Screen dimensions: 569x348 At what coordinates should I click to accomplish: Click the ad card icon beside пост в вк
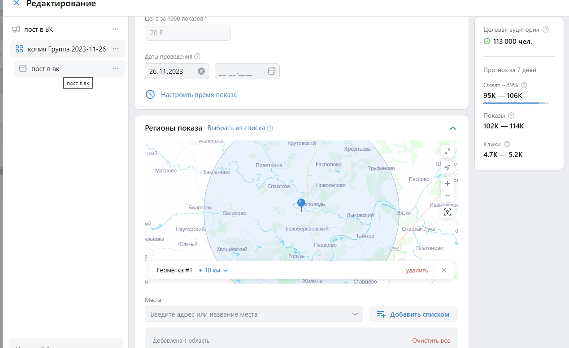click(x=23, y=69)
